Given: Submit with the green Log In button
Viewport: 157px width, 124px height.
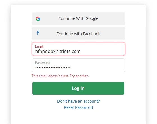Looking at the screenshot, I should pyautogui.click(x=78, y=88).
